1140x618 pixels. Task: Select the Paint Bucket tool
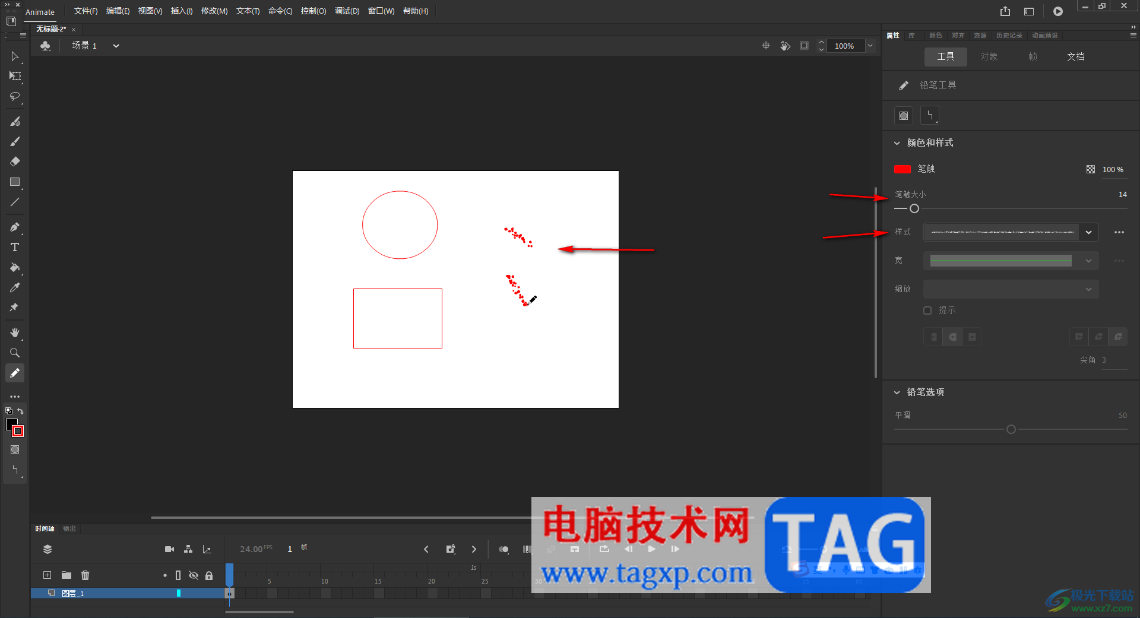pos(15,267)
